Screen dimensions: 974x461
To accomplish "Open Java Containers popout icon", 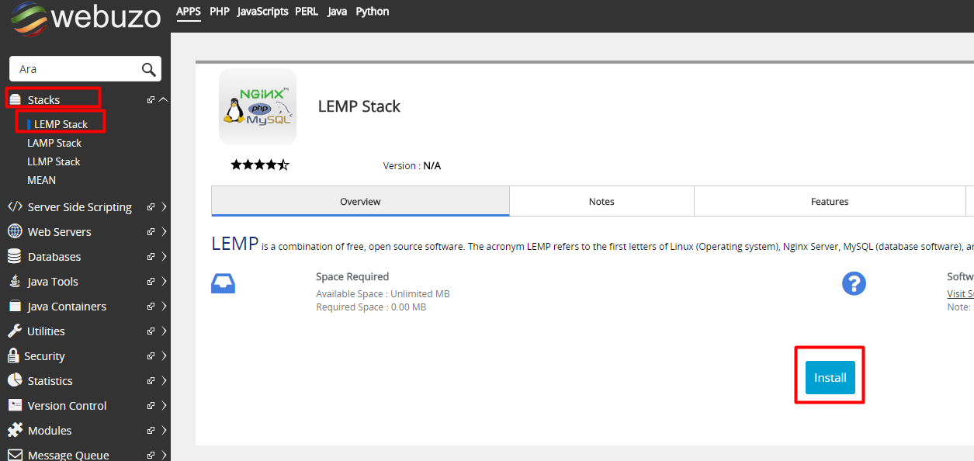I will pos(151,307).
